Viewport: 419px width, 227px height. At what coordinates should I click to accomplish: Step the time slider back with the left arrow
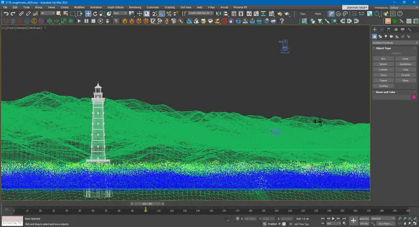pyautogui.click(x=132, y=204)
